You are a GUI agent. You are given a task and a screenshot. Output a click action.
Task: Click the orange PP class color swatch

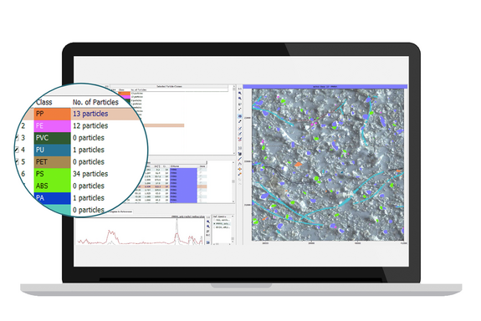[x=52, y=114]
